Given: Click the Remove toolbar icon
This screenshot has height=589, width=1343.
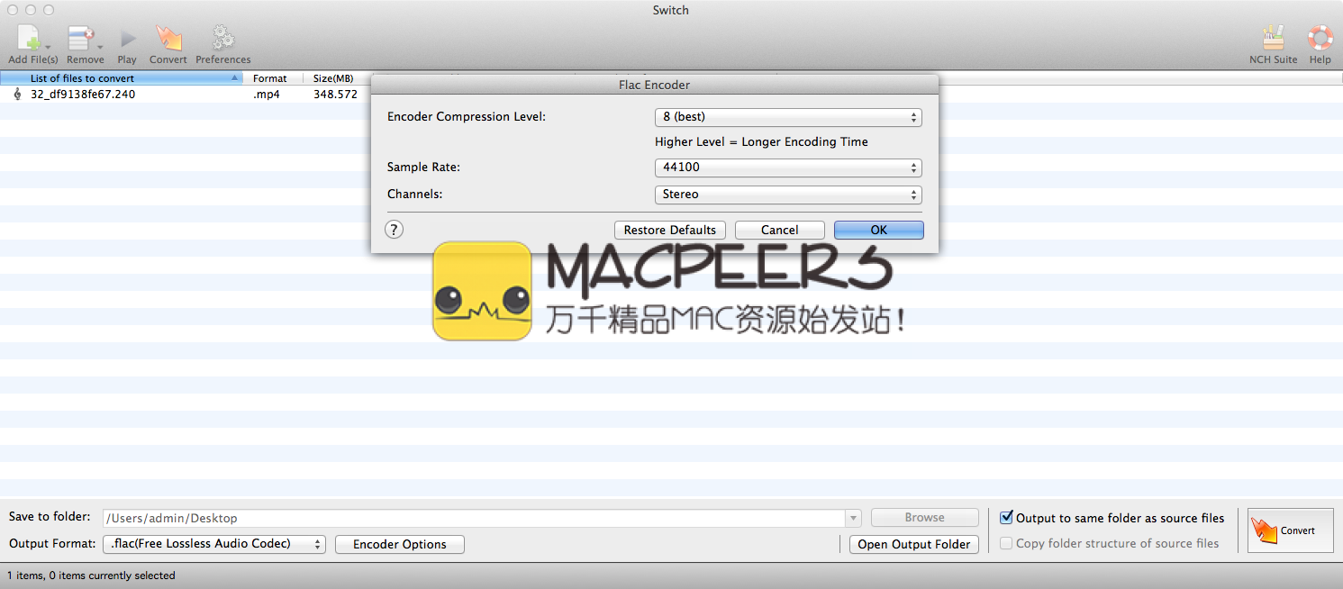Looking at the screenshot, I should pyautogui.click(x=81, y=39).
